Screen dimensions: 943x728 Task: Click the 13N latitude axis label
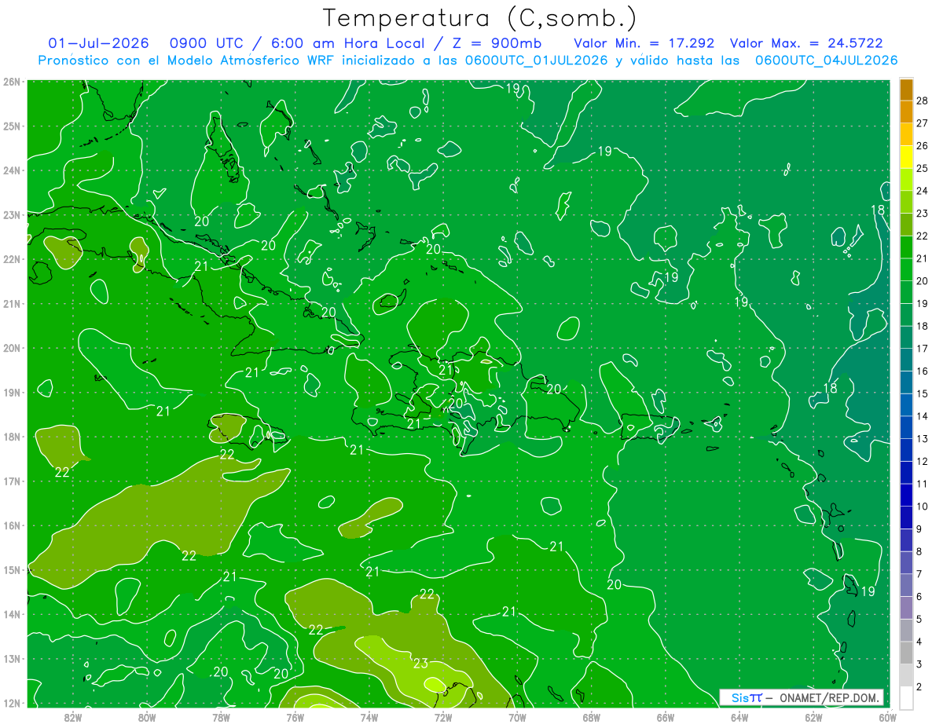(x=11, y=659)
